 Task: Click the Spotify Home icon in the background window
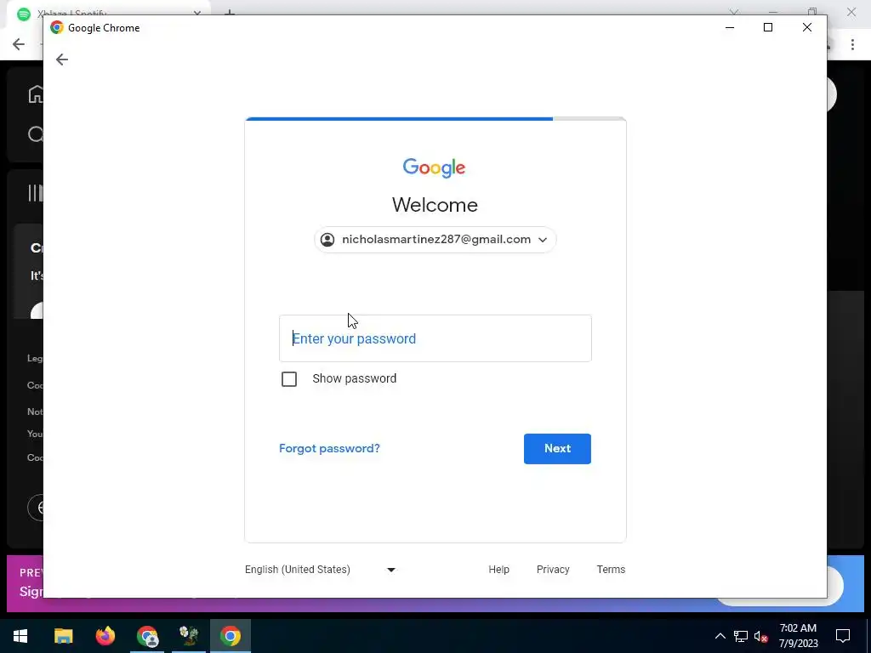36,94
